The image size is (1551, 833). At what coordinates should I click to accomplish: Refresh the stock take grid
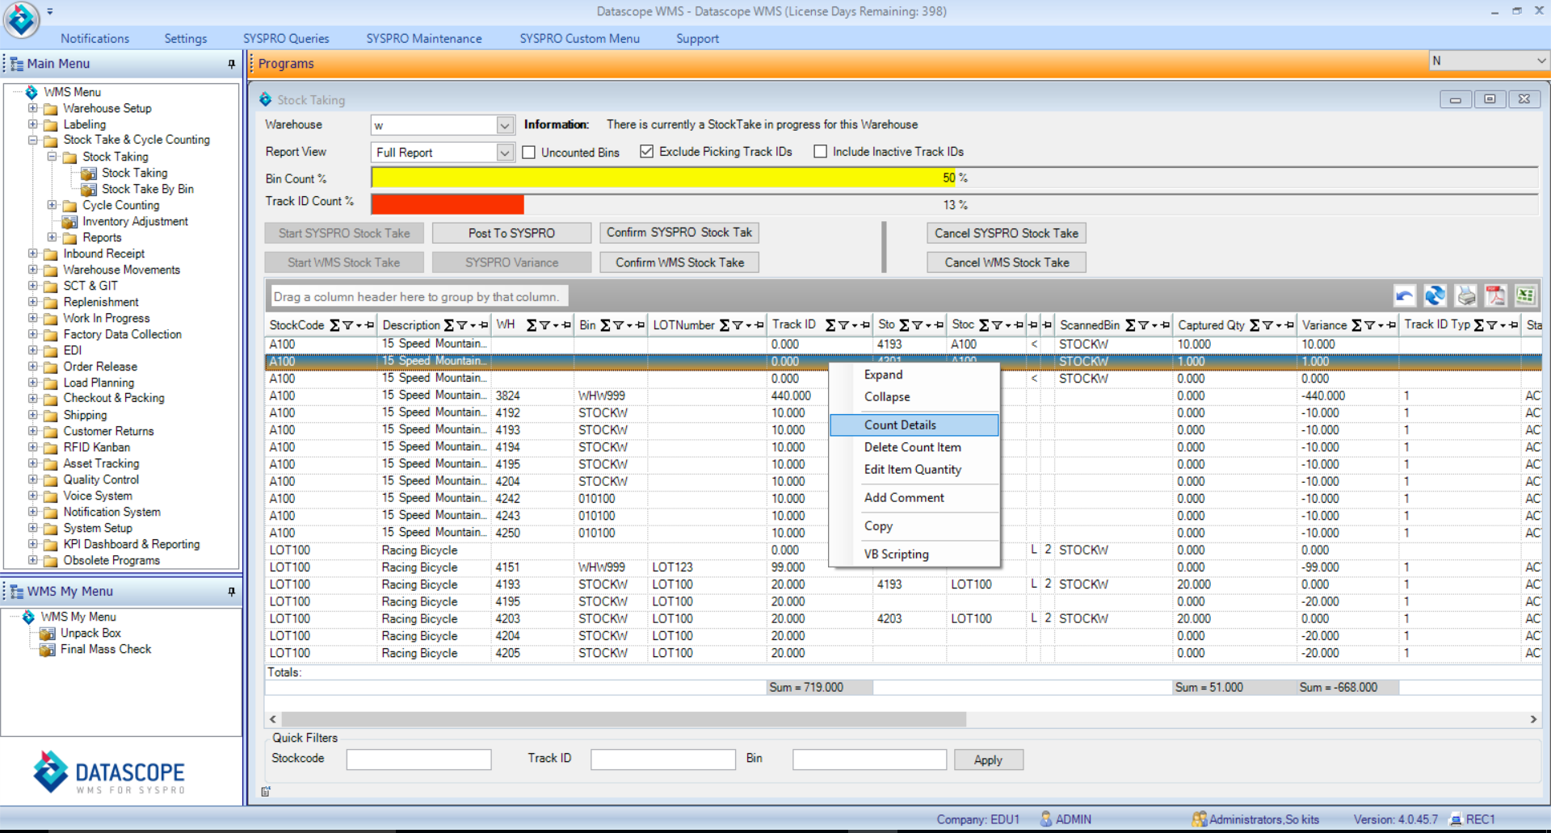tap(1435, 295)
